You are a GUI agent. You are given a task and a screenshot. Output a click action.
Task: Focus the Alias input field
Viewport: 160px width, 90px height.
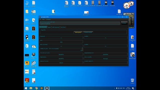tap(61, 42)
